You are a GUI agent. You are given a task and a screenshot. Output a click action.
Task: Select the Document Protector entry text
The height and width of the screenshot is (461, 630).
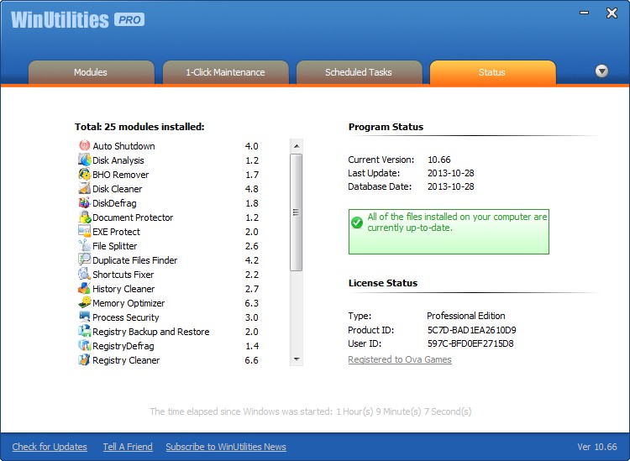pyautogui.click(x=133, y=217)
